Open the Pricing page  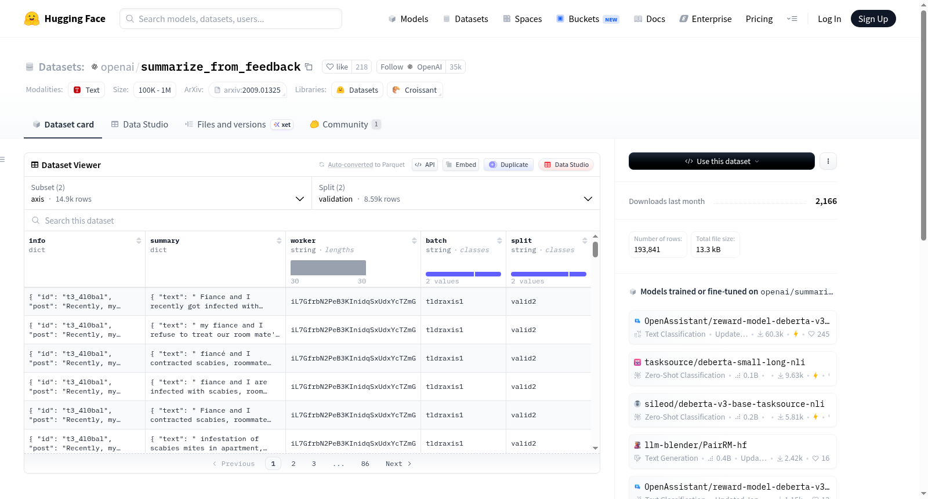pyautogui.click(x=759, y=19)
